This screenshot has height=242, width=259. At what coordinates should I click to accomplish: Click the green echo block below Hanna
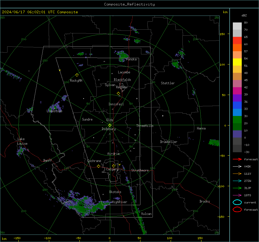coord(214,142)
